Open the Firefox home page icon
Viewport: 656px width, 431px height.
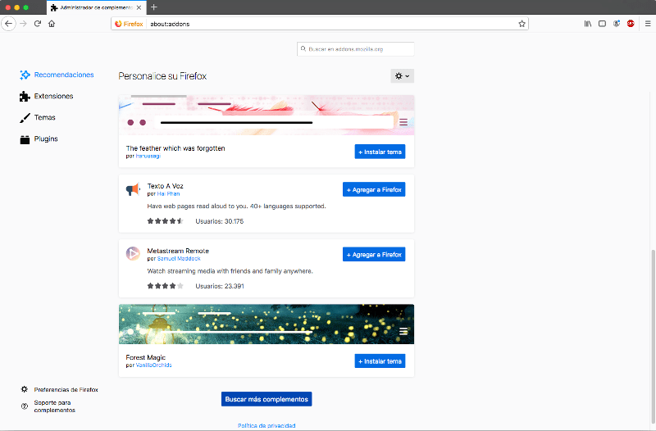coord(52,24)
